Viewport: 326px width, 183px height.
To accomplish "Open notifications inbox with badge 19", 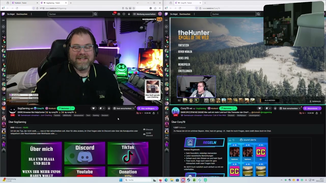I will [x=114, y=14].
